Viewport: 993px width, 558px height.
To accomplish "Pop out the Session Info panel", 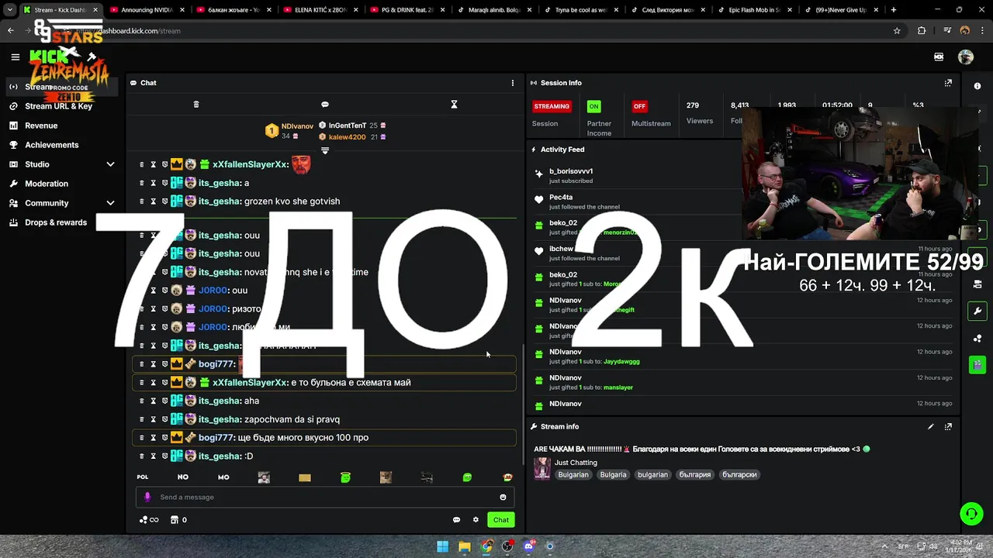I will click(948, 83).
